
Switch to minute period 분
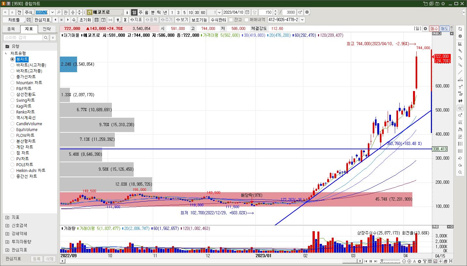(x=153, y=12)
